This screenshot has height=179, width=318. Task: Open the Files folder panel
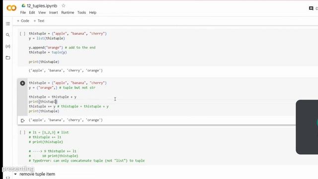tap(8, 58)
